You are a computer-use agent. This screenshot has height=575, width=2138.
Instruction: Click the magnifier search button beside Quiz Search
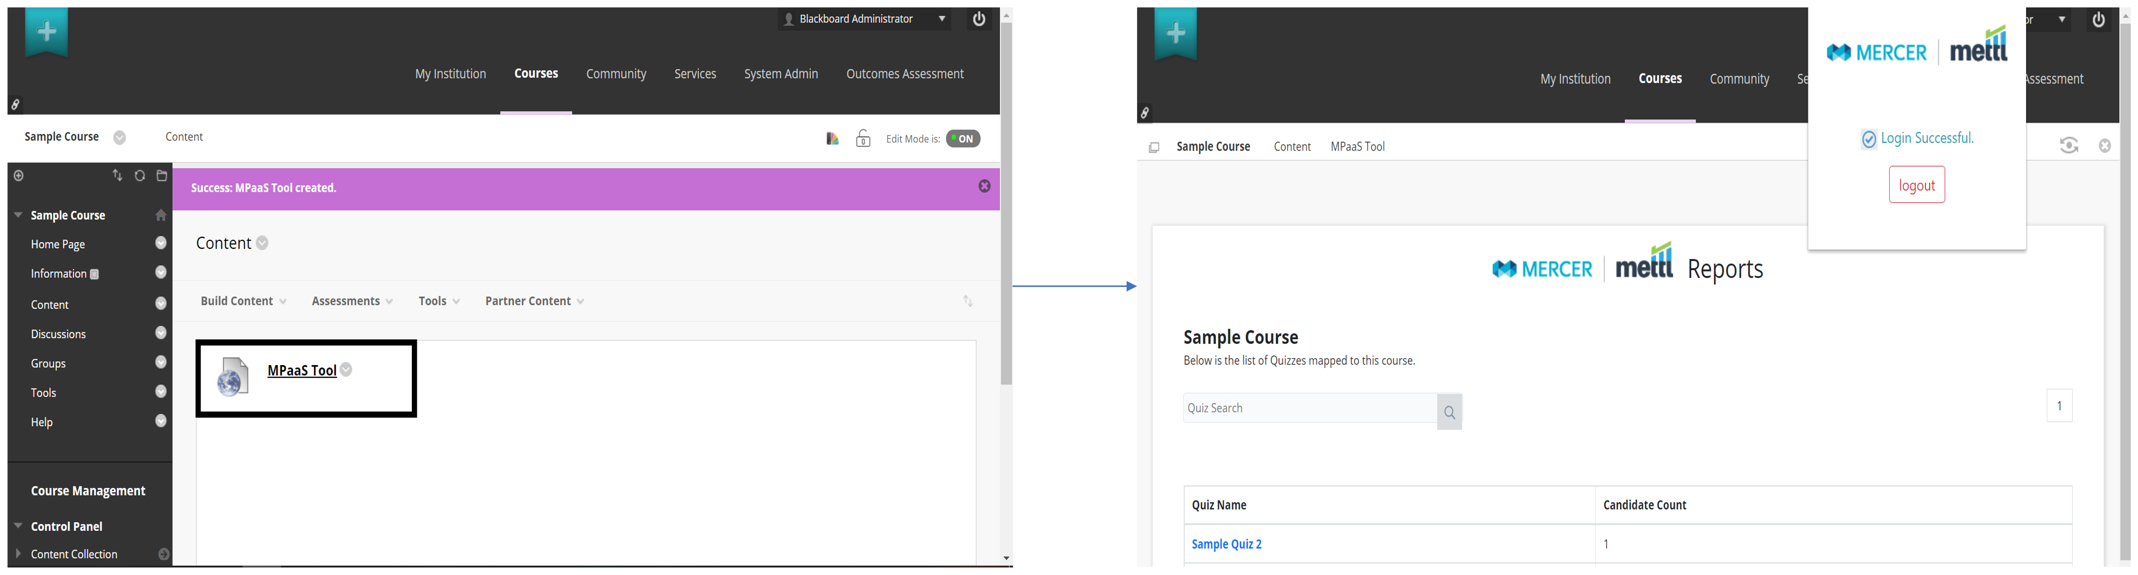click(x=1449, y=411)
